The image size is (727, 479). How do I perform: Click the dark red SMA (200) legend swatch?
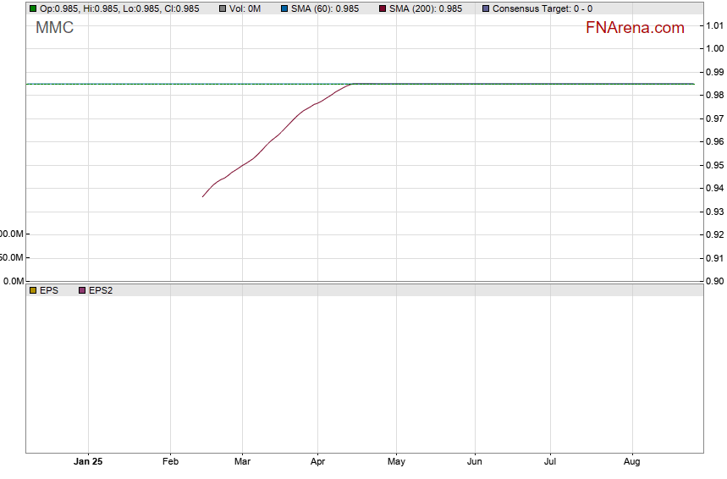pos(382,8)
